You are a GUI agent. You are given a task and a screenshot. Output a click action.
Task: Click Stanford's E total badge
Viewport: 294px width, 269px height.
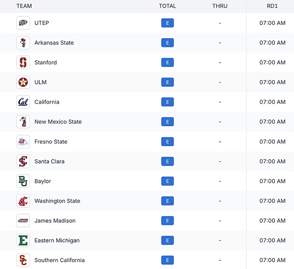click(167, 62)
